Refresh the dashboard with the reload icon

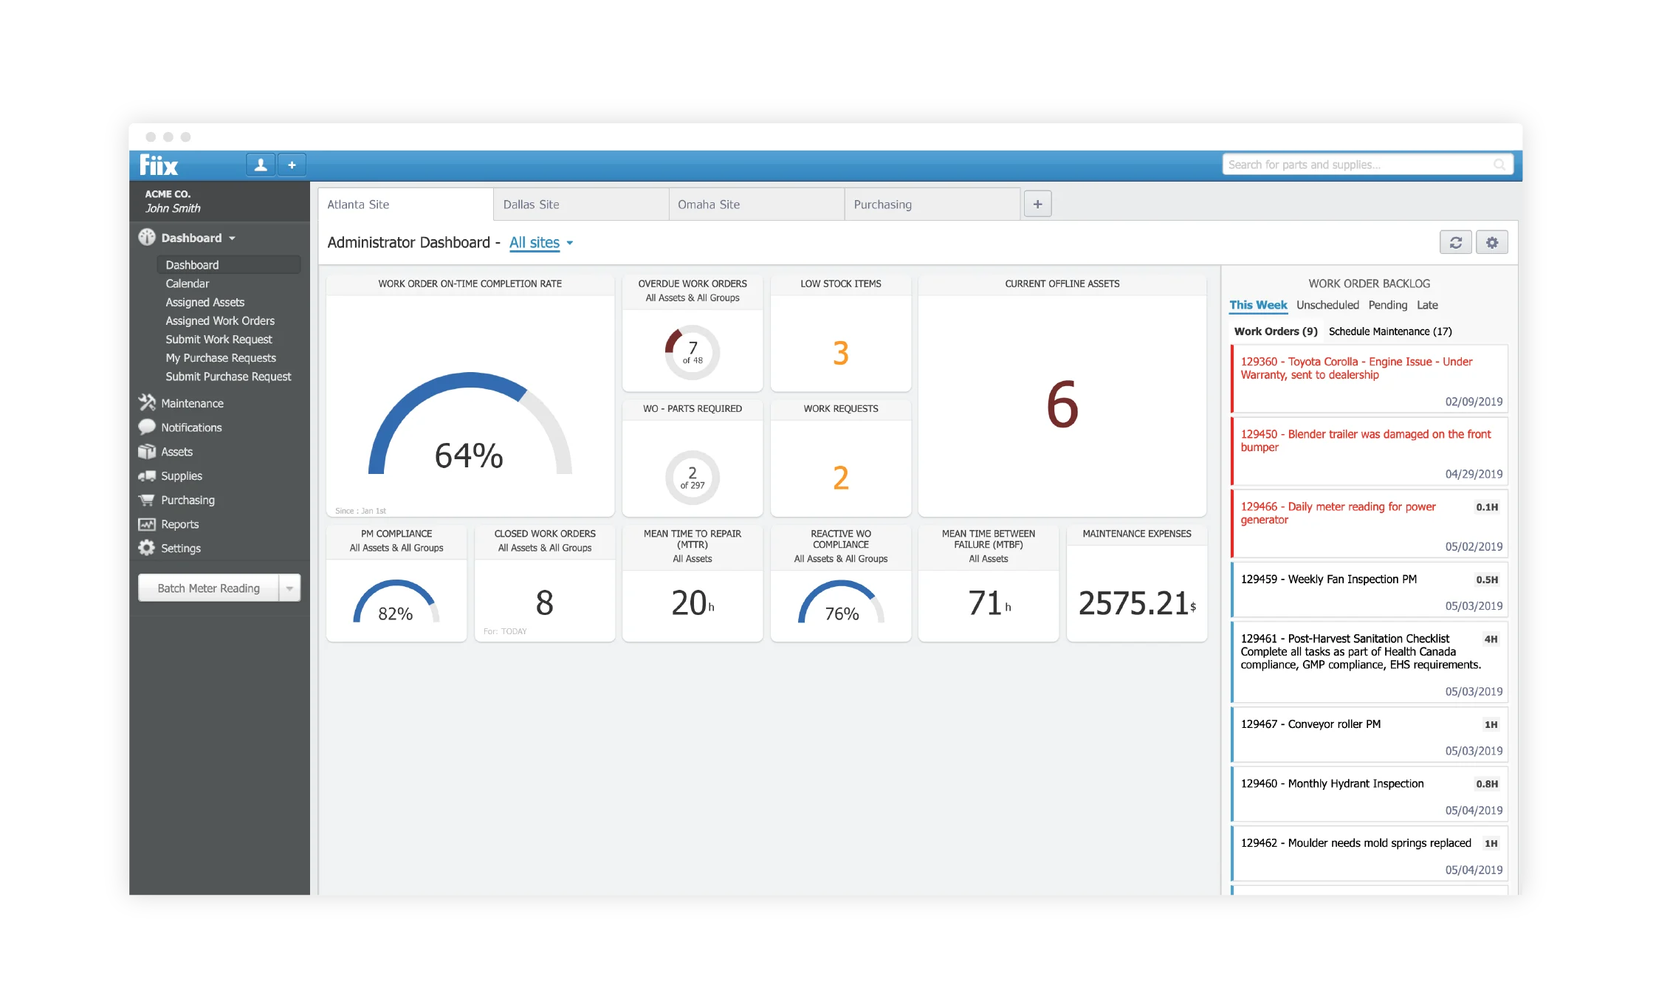(1455, 242)
